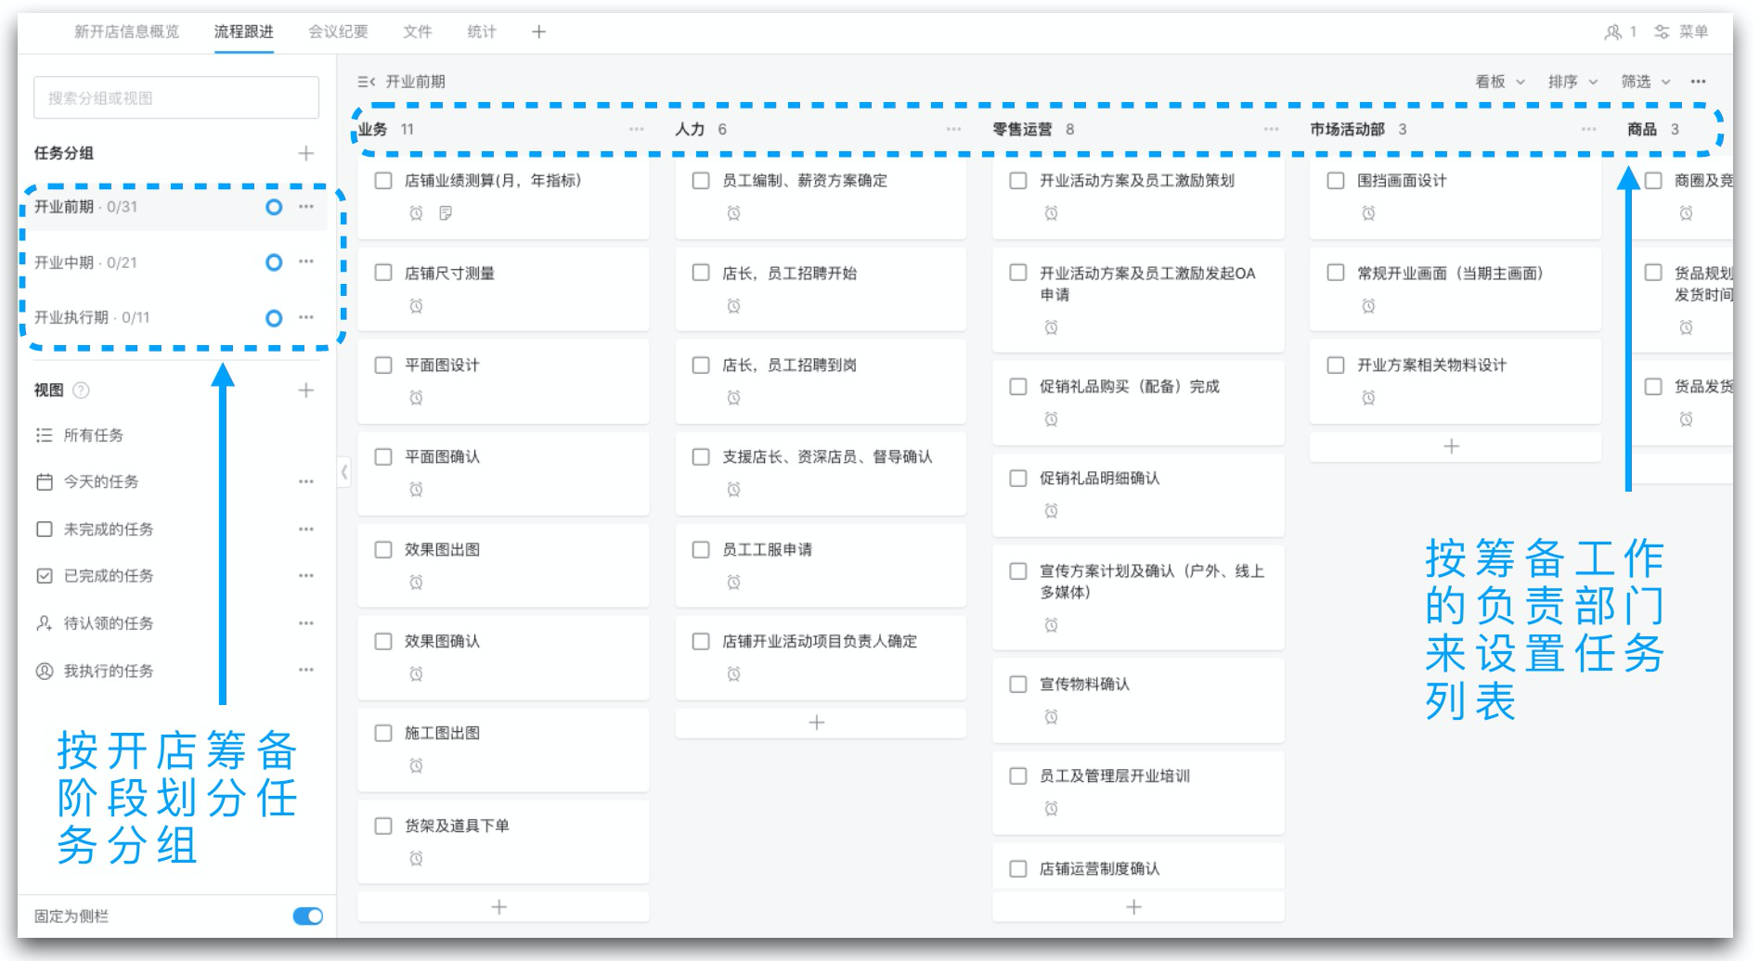Open the members icon showing 1
Viewport: 1760px width, 961px height.
tap(1620, 32)
